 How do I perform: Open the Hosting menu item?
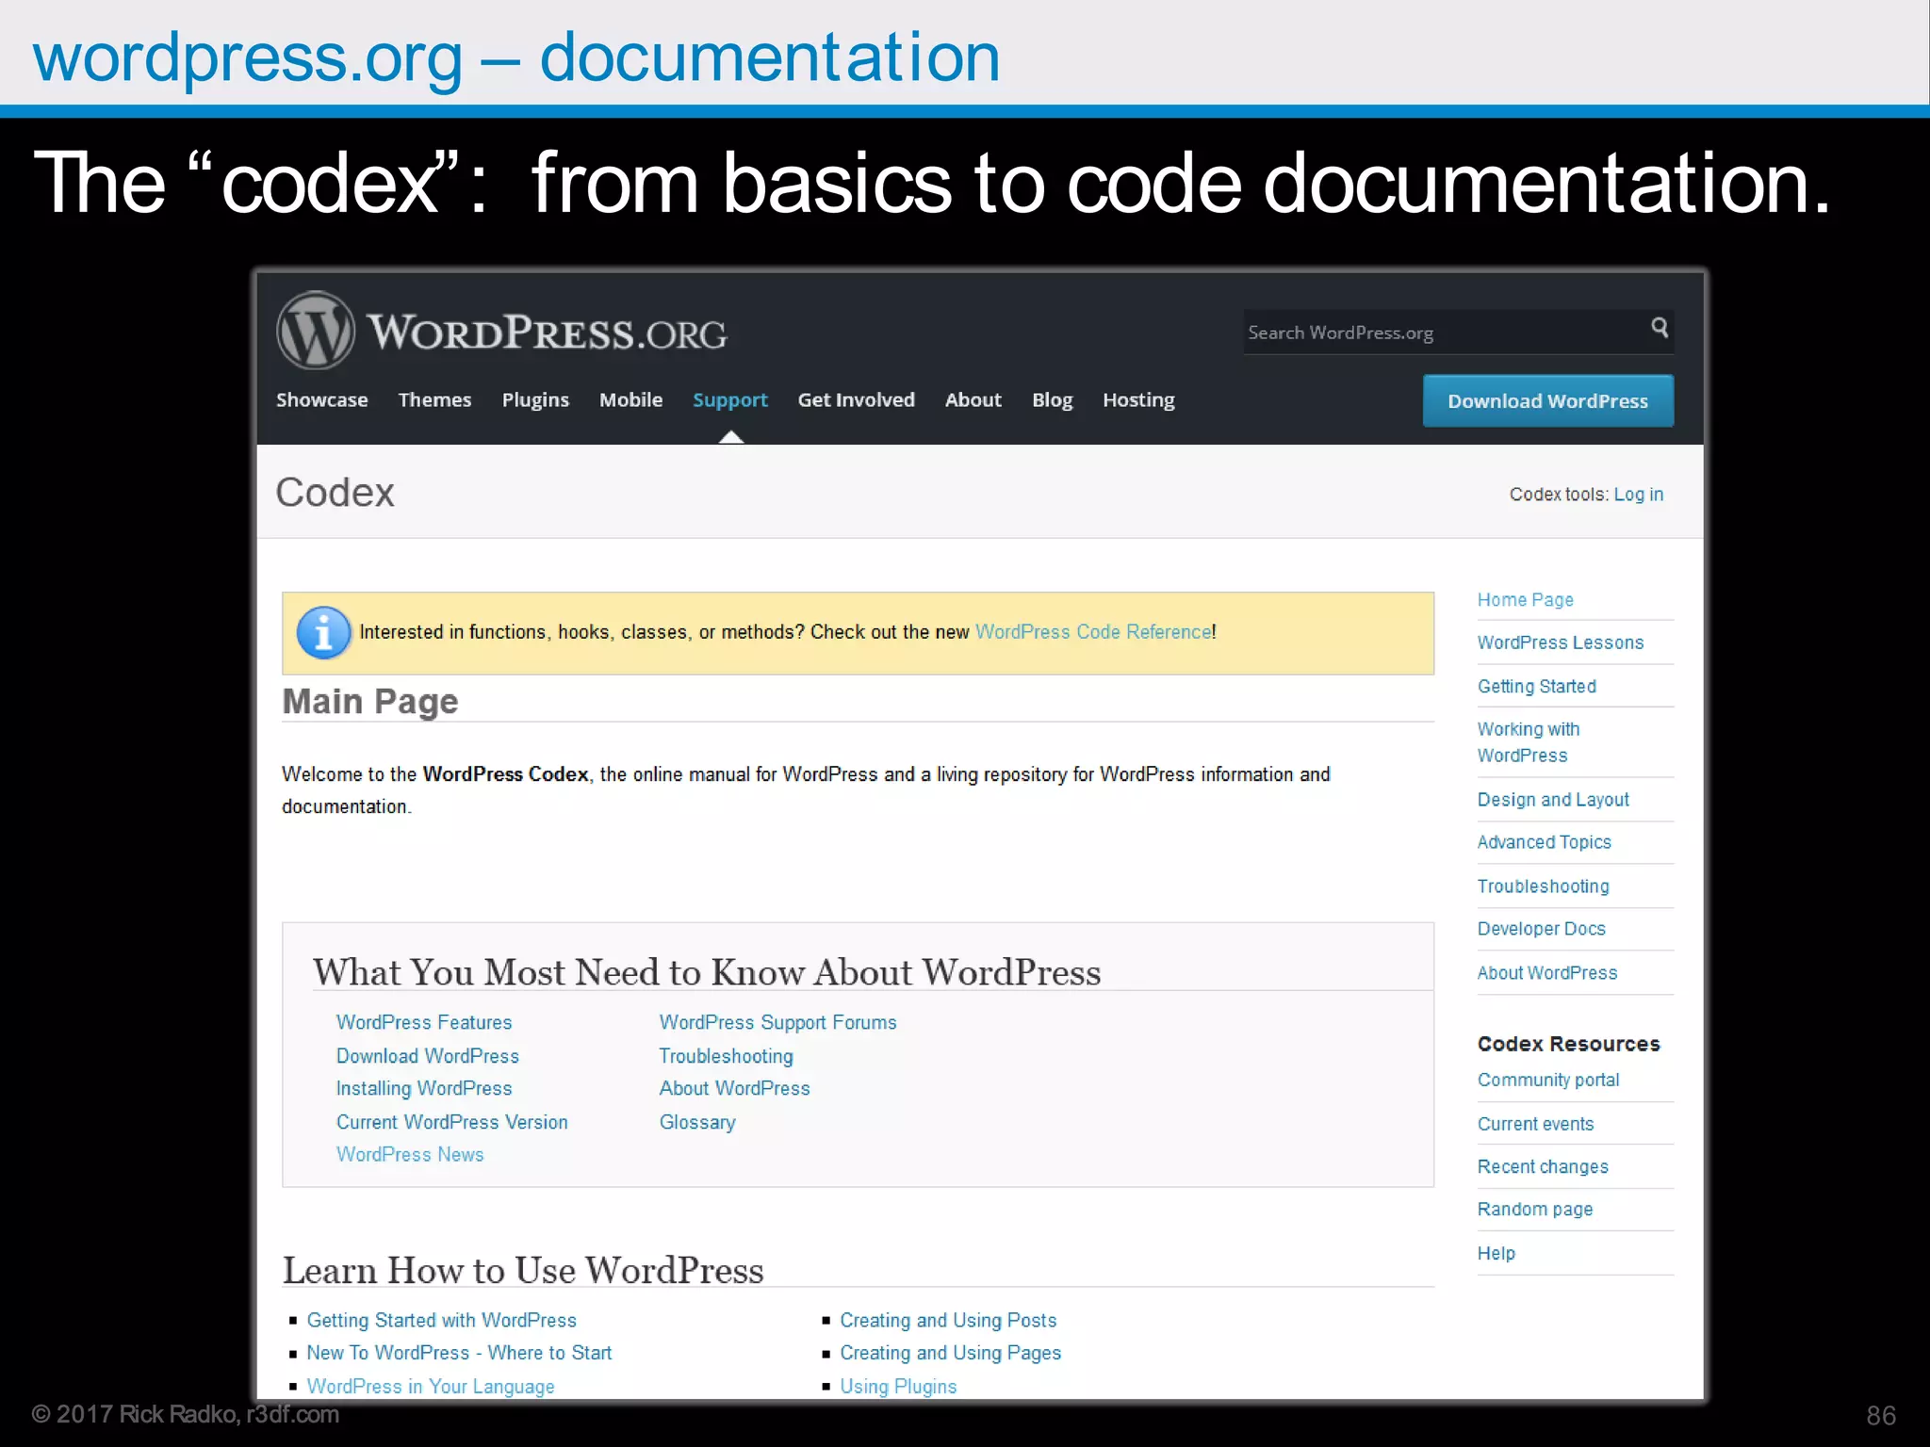pyautogui.click(x=1138, y=400)
